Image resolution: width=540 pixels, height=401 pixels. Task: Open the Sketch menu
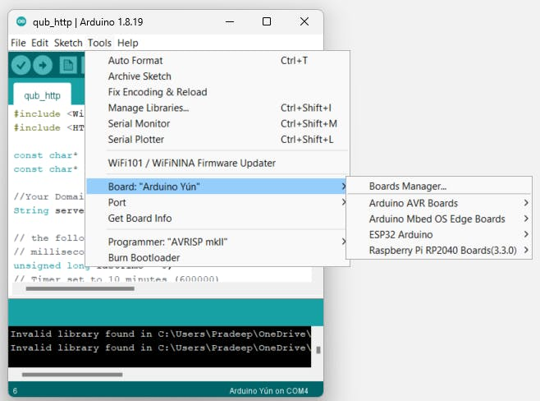click(68, 43)
